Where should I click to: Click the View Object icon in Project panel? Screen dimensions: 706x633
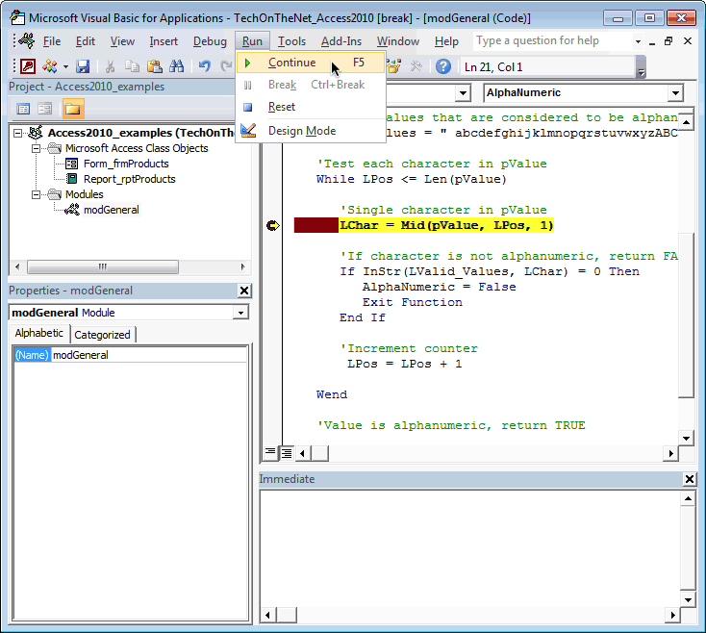pyautogui.click(x=44, y=109)
